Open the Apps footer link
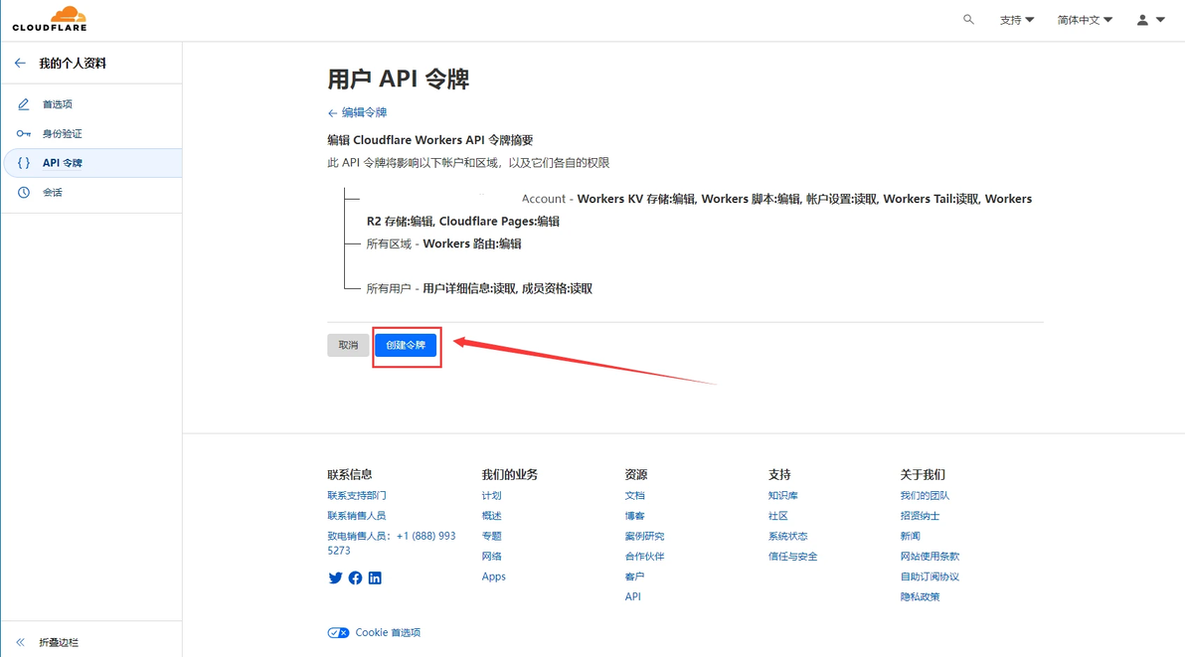Image resolution: width=1185 pixels, height=657 pixels. 493,576
